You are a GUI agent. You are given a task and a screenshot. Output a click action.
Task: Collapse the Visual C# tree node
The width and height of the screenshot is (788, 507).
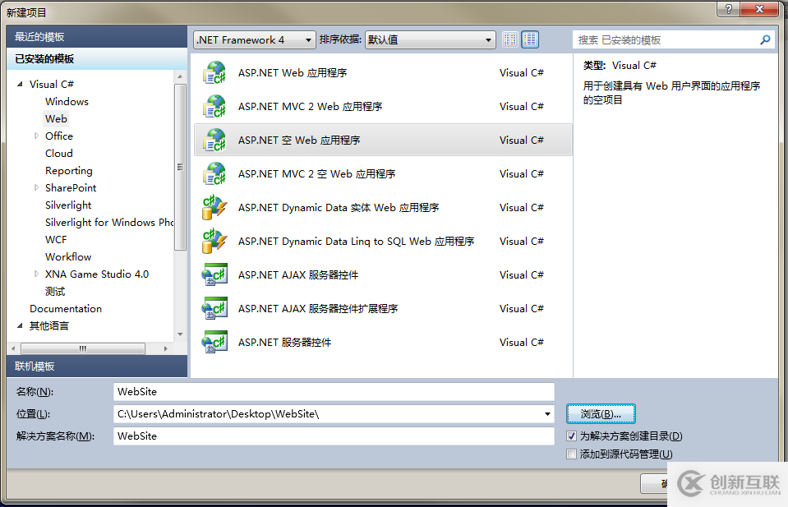[x=20, y=84]
